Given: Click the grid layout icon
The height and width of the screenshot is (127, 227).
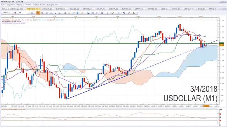Looking at the screenshot, I should [x=102, y=13].
